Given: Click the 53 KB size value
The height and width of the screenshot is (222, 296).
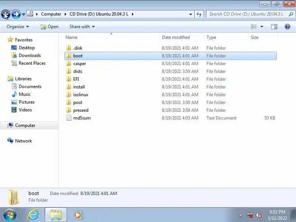Looking at the screenshot, I should 270,118.
